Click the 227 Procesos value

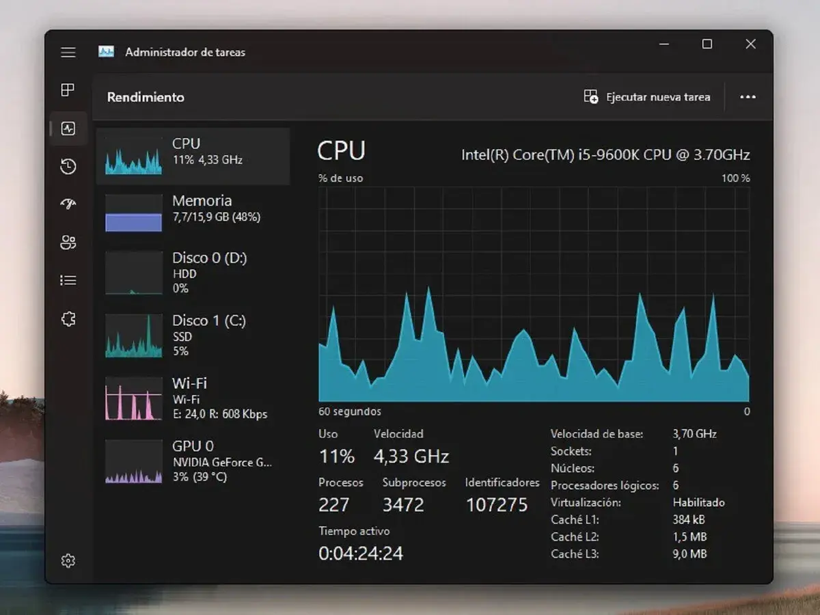tap(334, 505)
